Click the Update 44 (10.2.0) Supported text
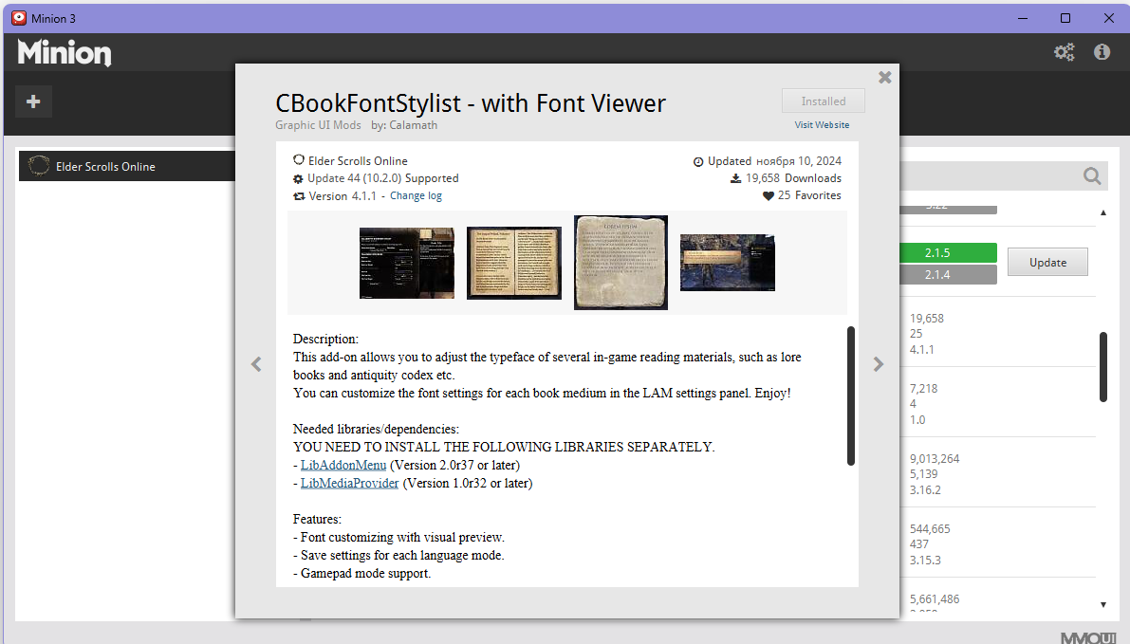The height and width of the screenshot is (644, 1130). click(382, 178)
